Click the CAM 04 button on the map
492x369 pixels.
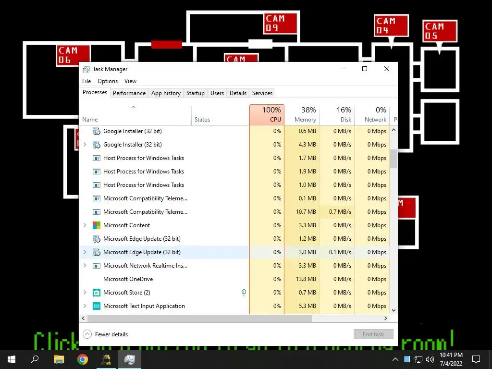click(391, 26)
